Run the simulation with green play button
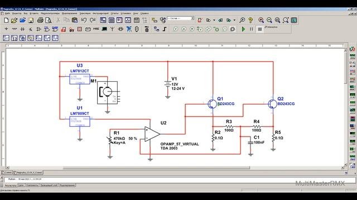 tap(243, 29)
